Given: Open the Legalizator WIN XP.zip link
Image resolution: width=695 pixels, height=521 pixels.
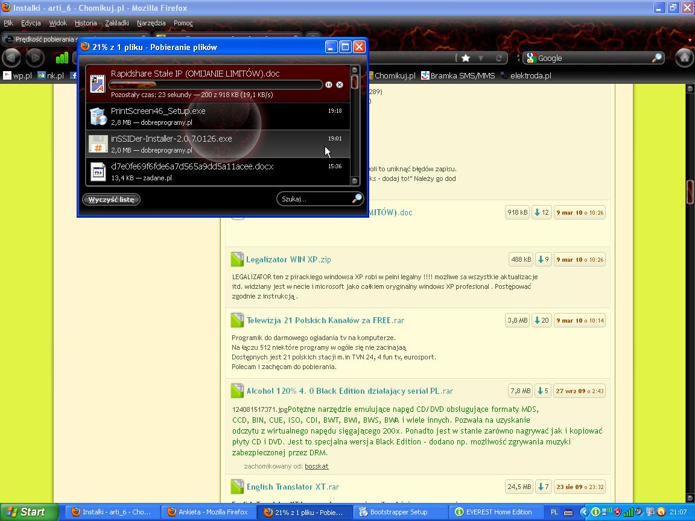Looking at the screenshot, I should (x=288, y=260).
